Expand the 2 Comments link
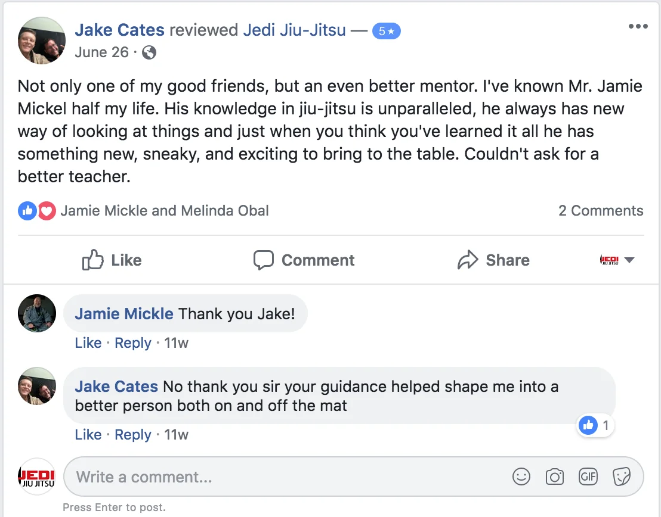The height and width of the screenshot is (517, 661). pos(601,210)
